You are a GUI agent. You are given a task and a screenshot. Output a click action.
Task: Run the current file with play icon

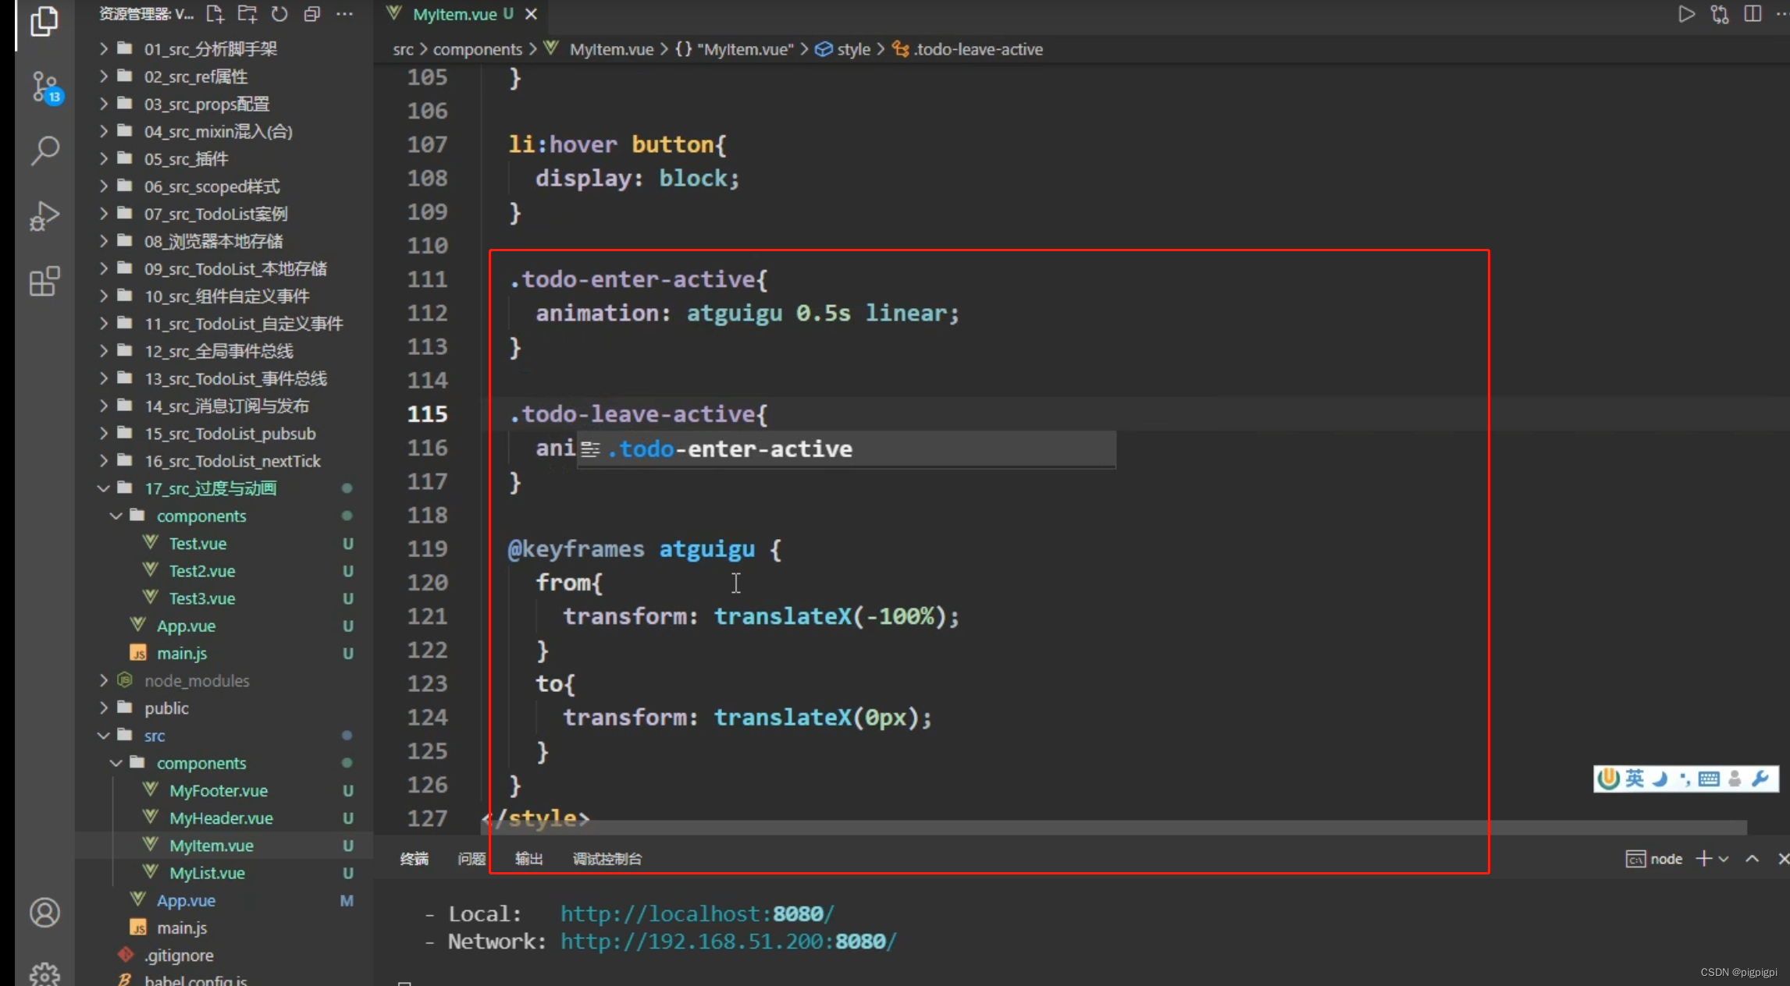pyautogui.click(x=1686, y=14)
